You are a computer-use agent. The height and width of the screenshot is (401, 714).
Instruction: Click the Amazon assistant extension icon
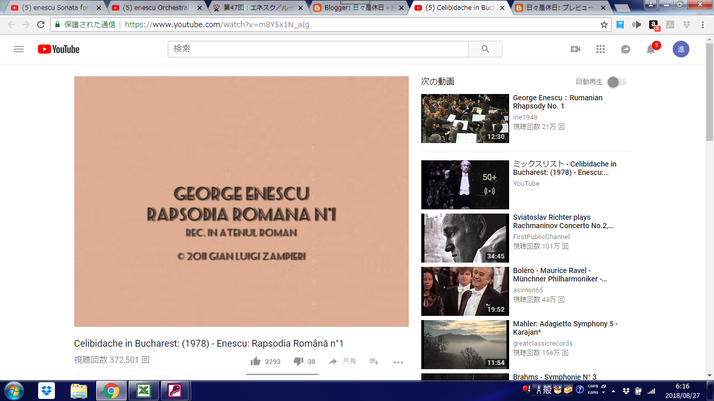pos(653,25)
